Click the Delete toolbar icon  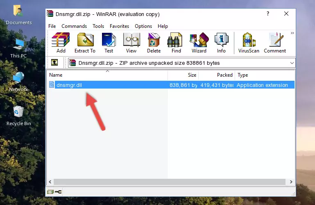coord(154,43)
